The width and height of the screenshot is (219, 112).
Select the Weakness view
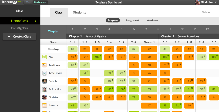tap(153, 20)
